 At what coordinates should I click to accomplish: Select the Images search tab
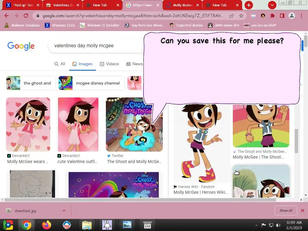pos(82,64)
